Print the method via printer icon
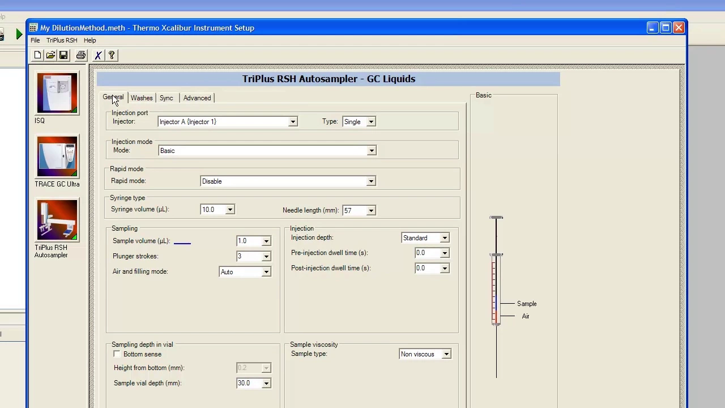Screen dimensions: 725x408 81,55
